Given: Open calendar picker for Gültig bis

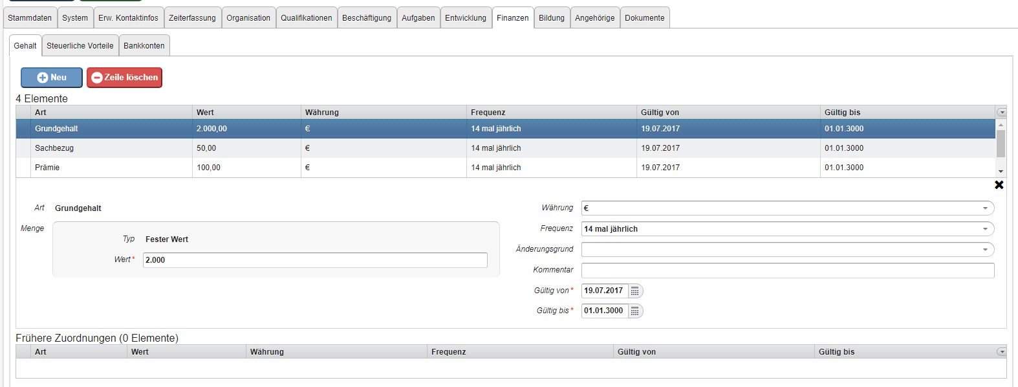Looking at the screenshot, I should click(x=635, y=311).
